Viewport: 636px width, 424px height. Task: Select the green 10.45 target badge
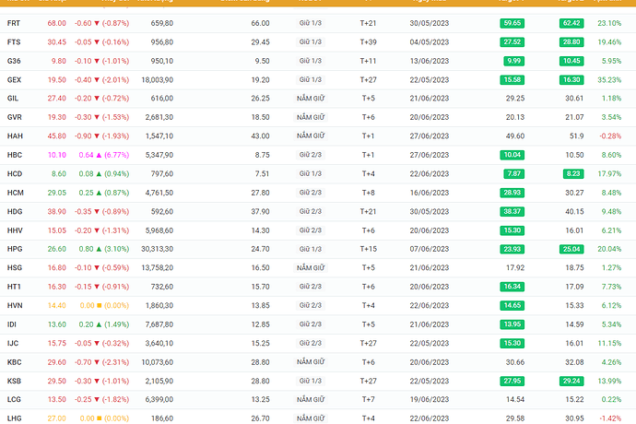point(571,61)
